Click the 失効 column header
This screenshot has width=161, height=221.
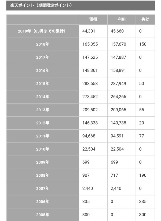pyautogui.click(x=145, y=20)
